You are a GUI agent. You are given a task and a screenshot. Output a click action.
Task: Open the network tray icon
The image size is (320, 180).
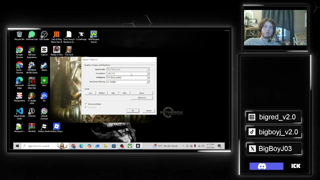[199, 146]
